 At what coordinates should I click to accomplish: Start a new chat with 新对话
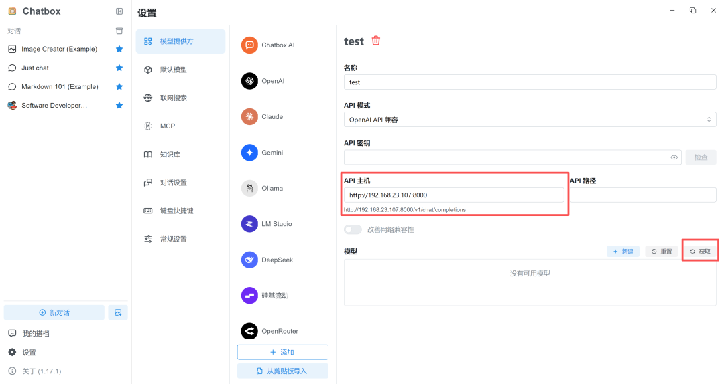[54, 312]
